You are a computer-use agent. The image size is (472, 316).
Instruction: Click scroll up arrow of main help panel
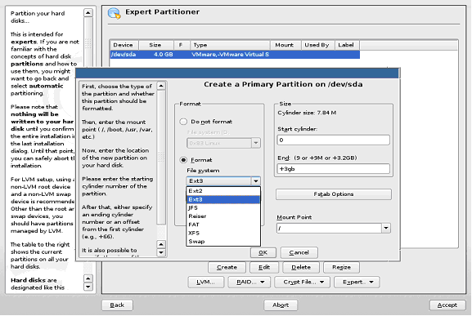pos(88,12)
